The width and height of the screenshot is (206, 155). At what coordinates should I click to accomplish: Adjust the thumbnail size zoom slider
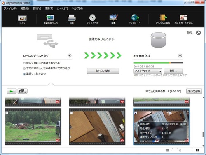pos(180,150)
